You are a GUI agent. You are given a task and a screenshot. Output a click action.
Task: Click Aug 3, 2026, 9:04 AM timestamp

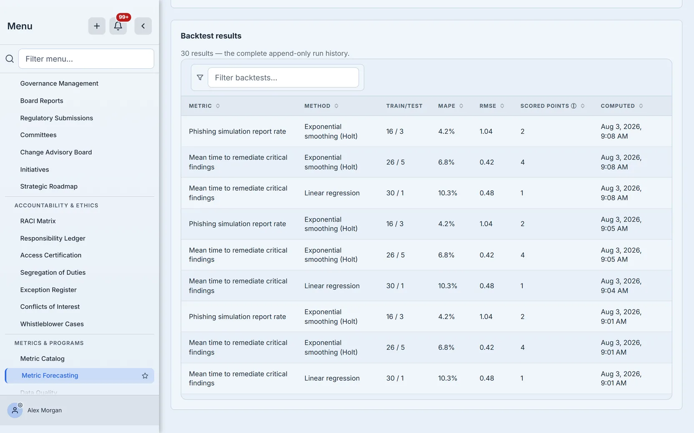pyautogui.click(x=621, y=286)
